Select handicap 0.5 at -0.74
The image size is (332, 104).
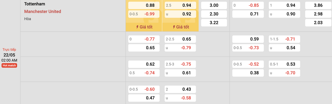[x=144, y=73]
